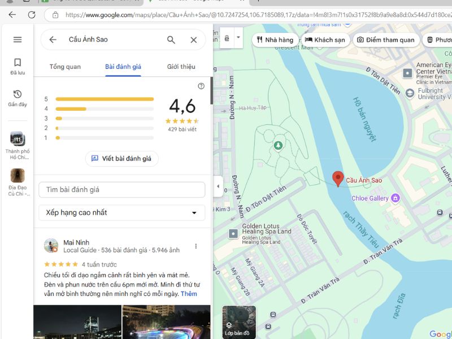The width and height of the screenshot is (452, 339).
Task: Open the night city review photo
Action: coord(77,322)
